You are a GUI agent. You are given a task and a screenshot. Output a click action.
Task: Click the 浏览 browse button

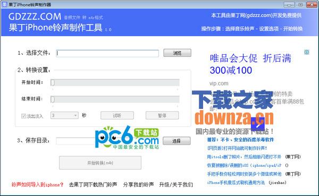(177, 53)
